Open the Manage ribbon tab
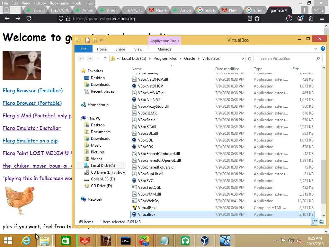Image resolution: width=329 pixels, height=247 pixels. [164, 49]
